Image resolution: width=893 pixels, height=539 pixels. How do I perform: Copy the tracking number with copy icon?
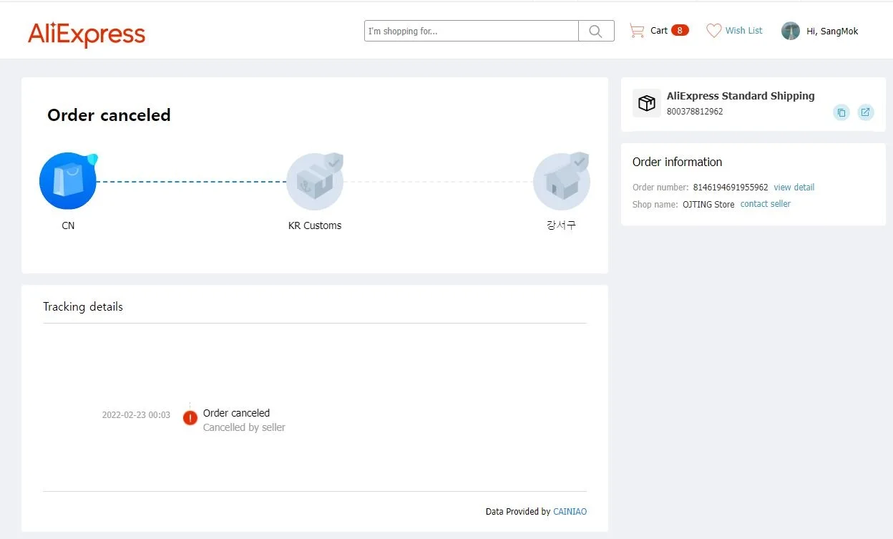point(841,112)
